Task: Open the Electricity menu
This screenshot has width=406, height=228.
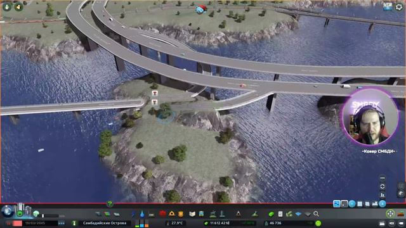Action: pos(133,214)
